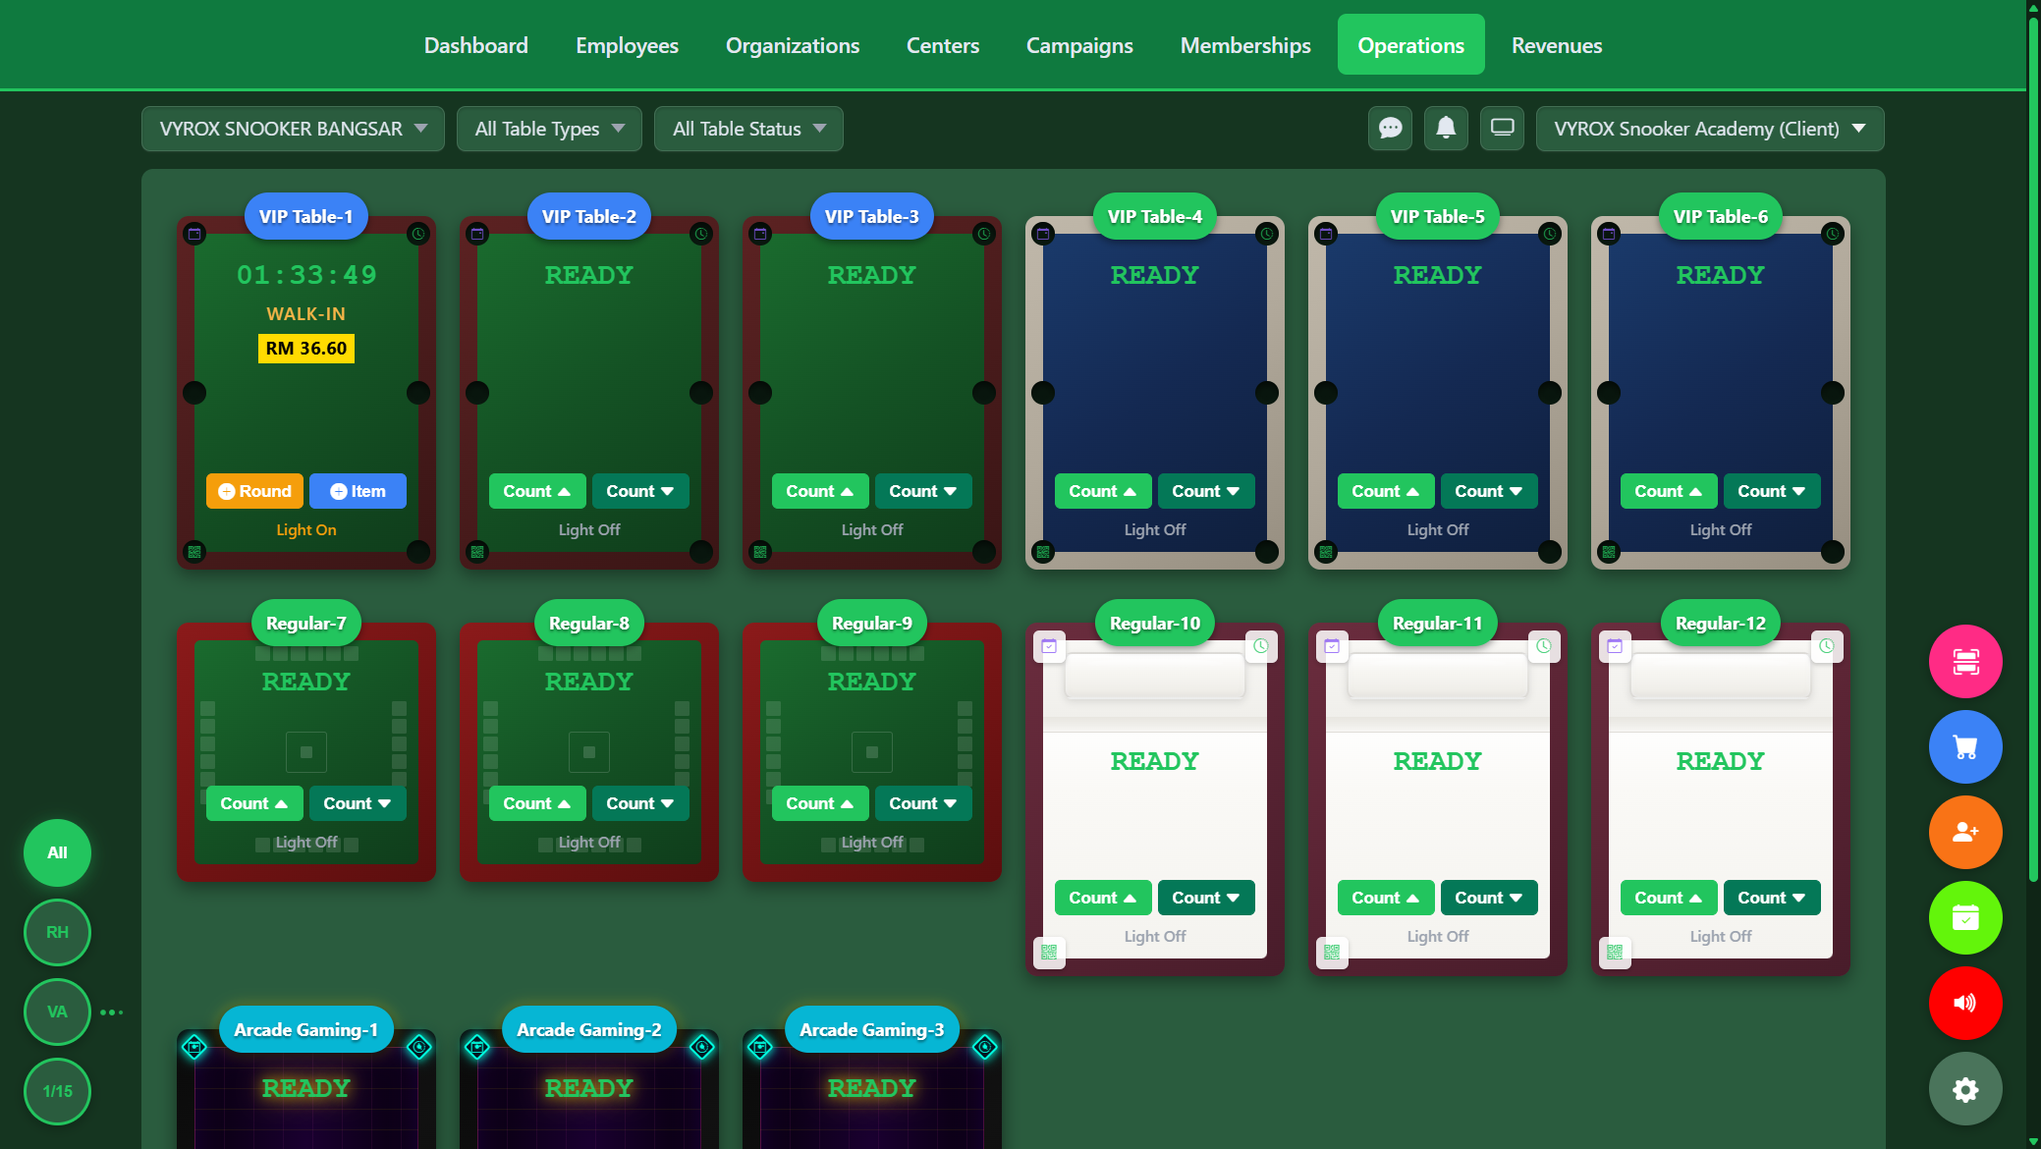Open the green calendar booking button

[x=1965, y=917]
